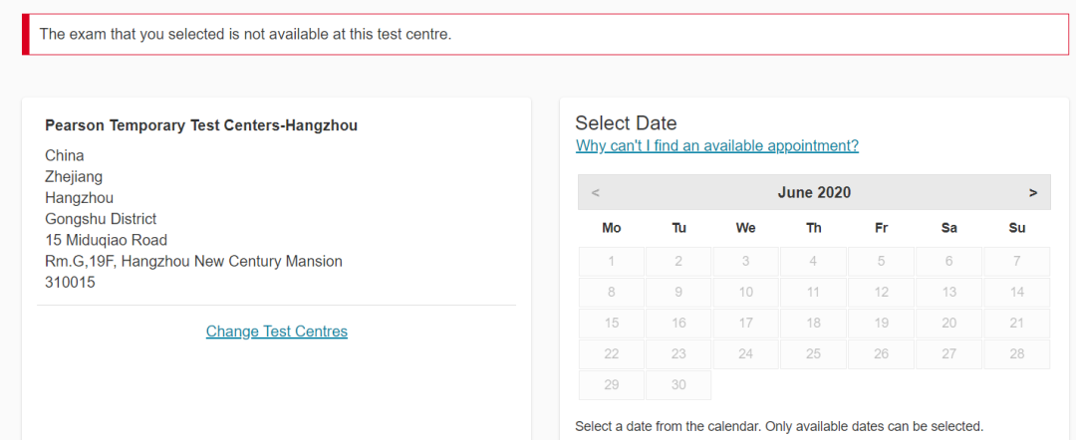Choose June 17 in the calendar

pos(746,324)
